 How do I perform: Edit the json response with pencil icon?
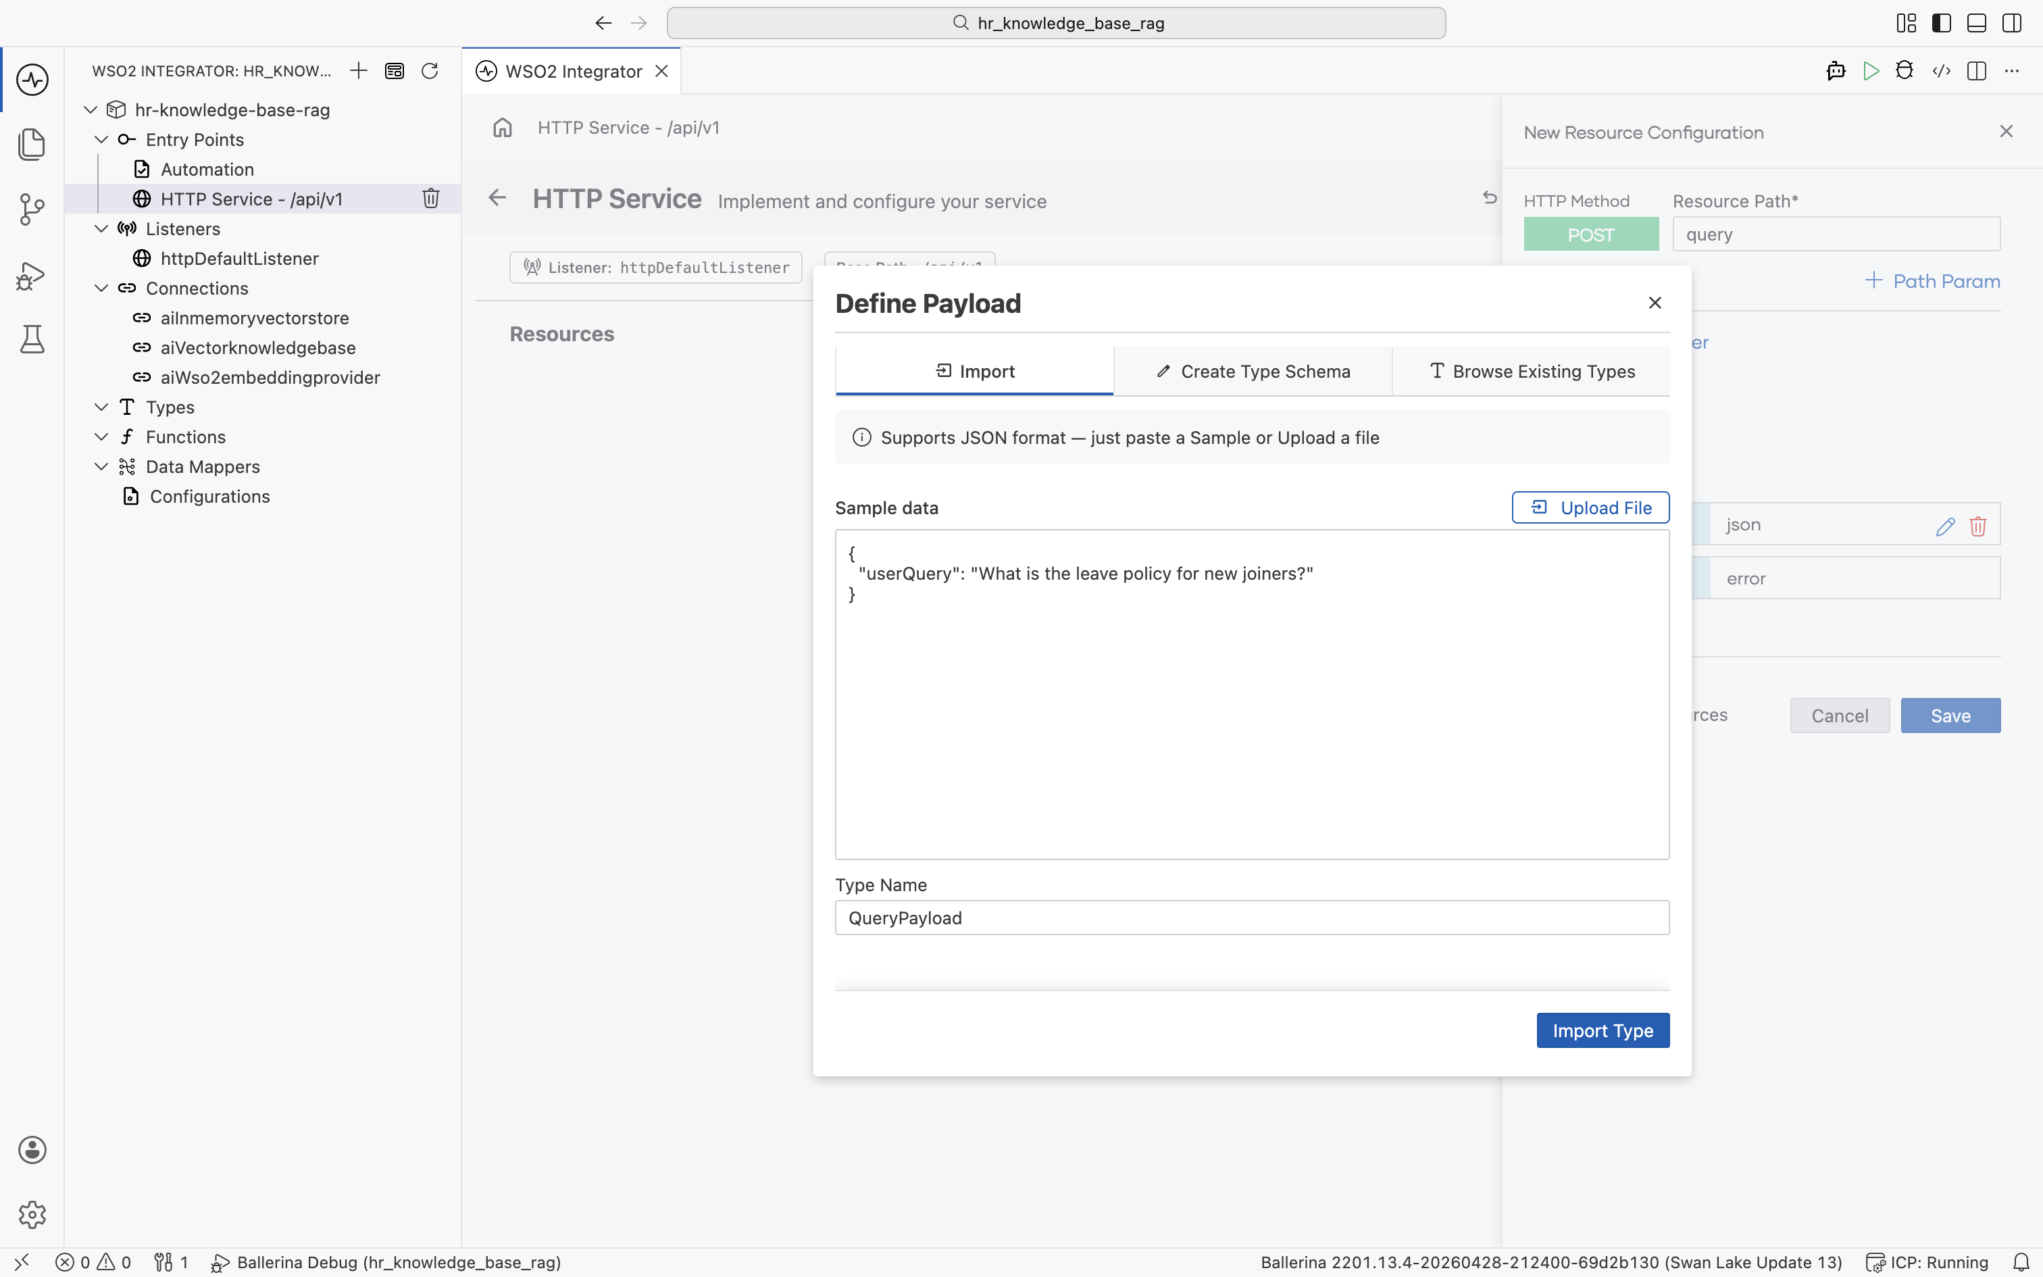[1945, 526]
